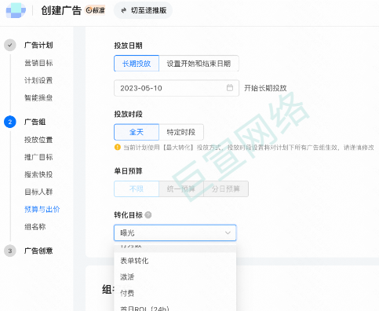
Task: Open 目标人群 in sidebar
Action: tap(38, 192)
